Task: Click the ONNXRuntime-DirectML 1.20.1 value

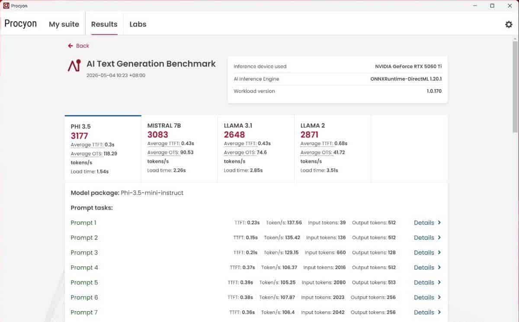Action: click(x=406, y=79)
